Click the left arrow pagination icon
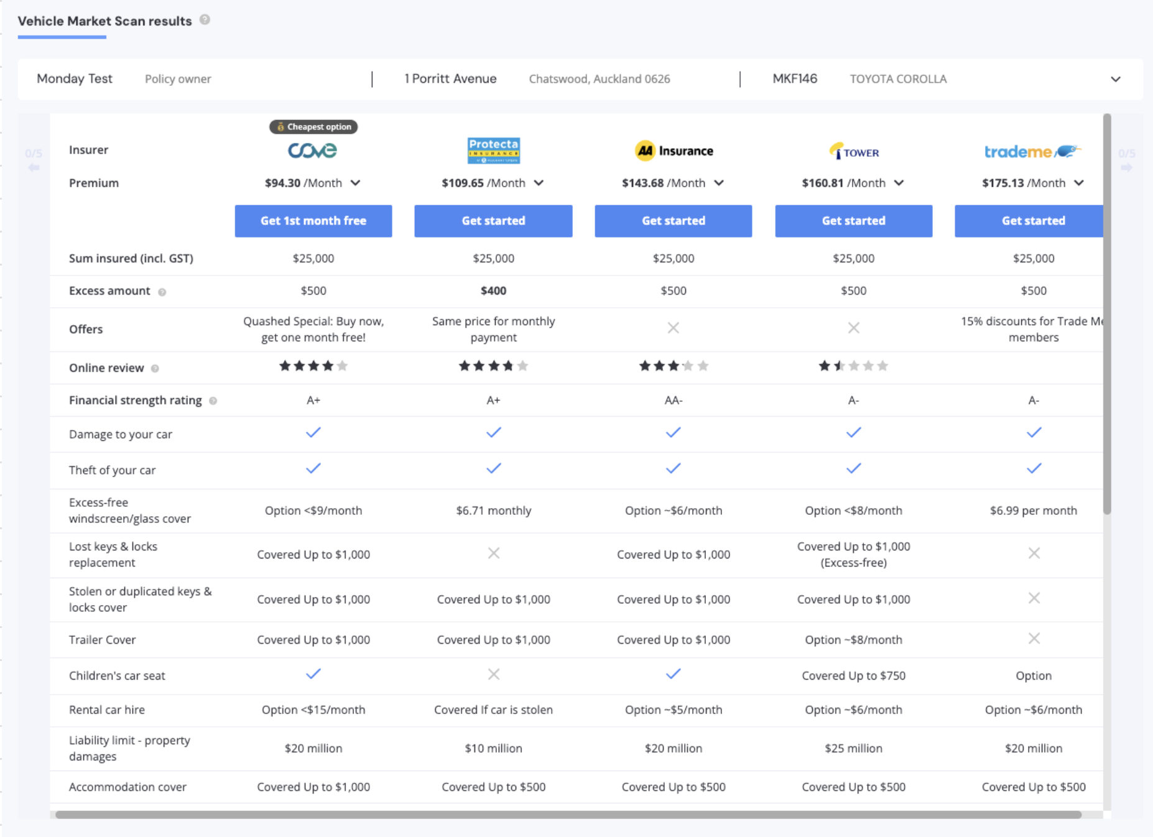The width and height of the screenshot is (1153, 837). tap(34, 167)
